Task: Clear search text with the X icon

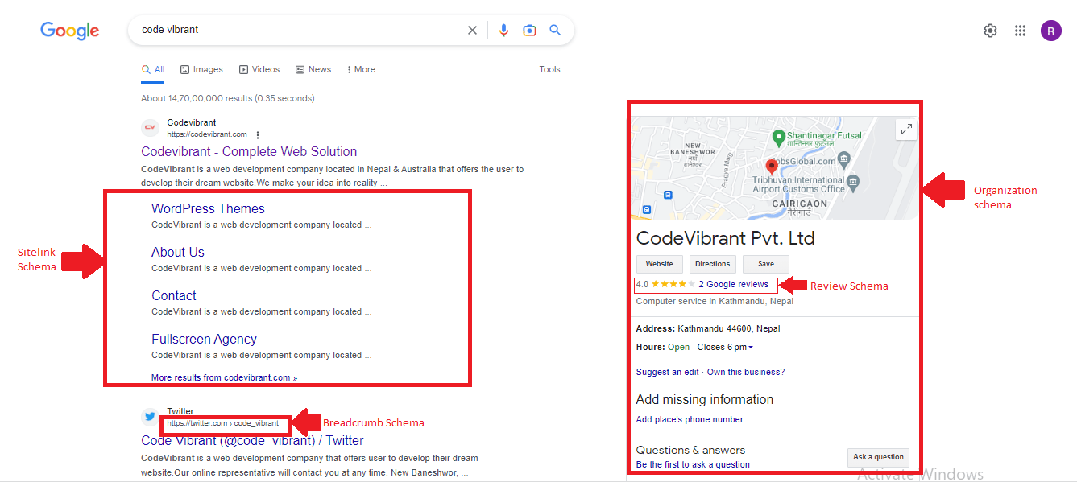Action: [472, 31]
